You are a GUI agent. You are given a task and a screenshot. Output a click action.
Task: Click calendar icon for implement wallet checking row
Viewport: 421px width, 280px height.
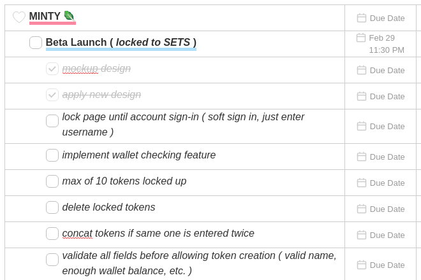coord(362,157)
